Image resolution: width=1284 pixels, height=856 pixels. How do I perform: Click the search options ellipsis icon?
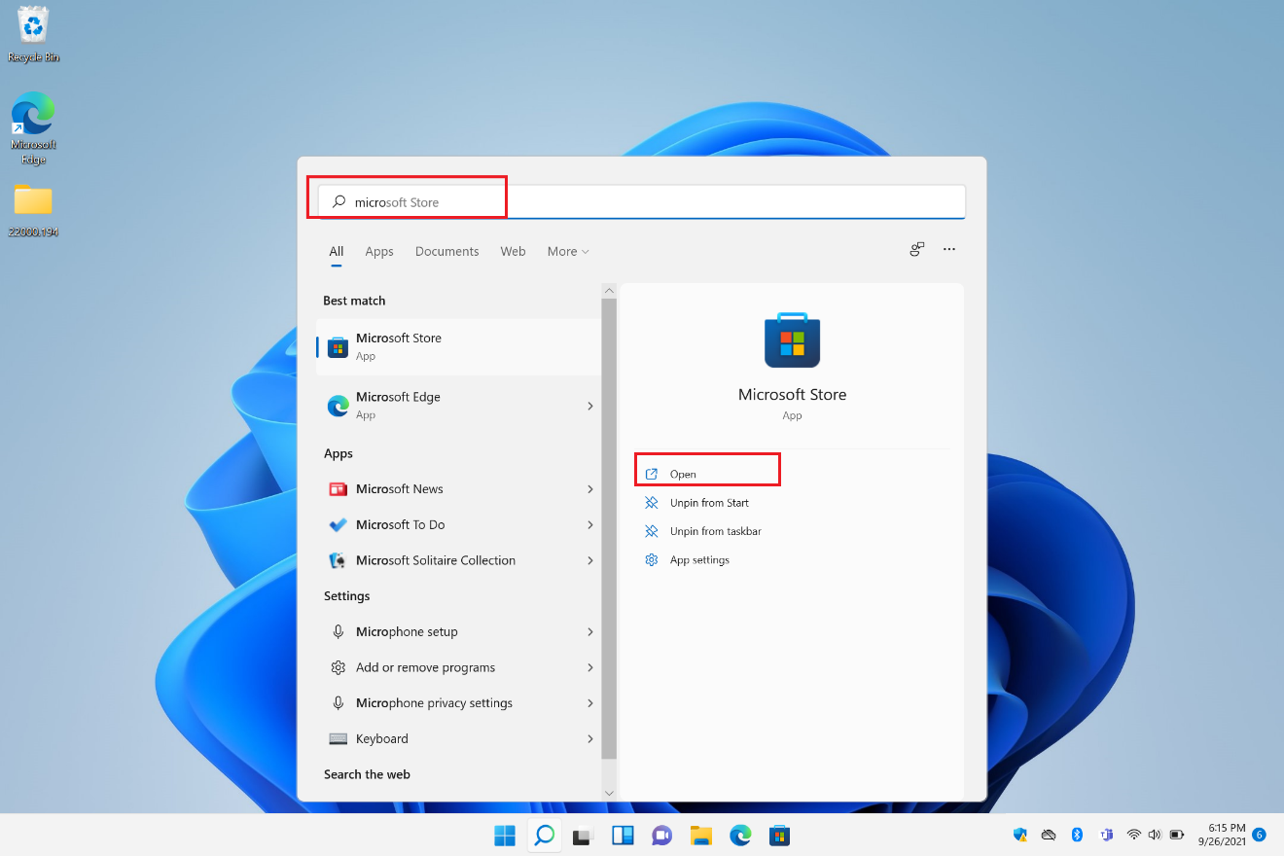point(949,250)
